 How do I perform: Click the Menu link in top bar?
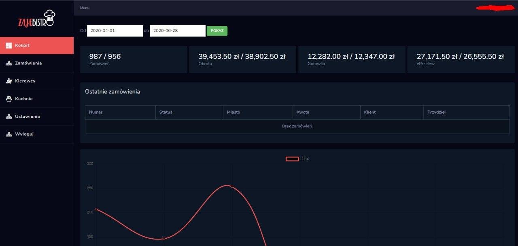(x=85, y=8)
